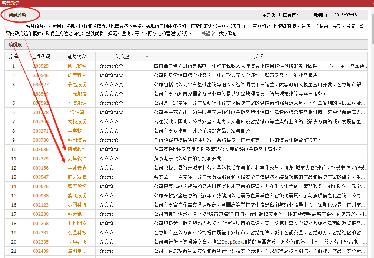This screenshot has height=258, width=374.
Task: Open stock 智度股份
Action: click(77, 186)
